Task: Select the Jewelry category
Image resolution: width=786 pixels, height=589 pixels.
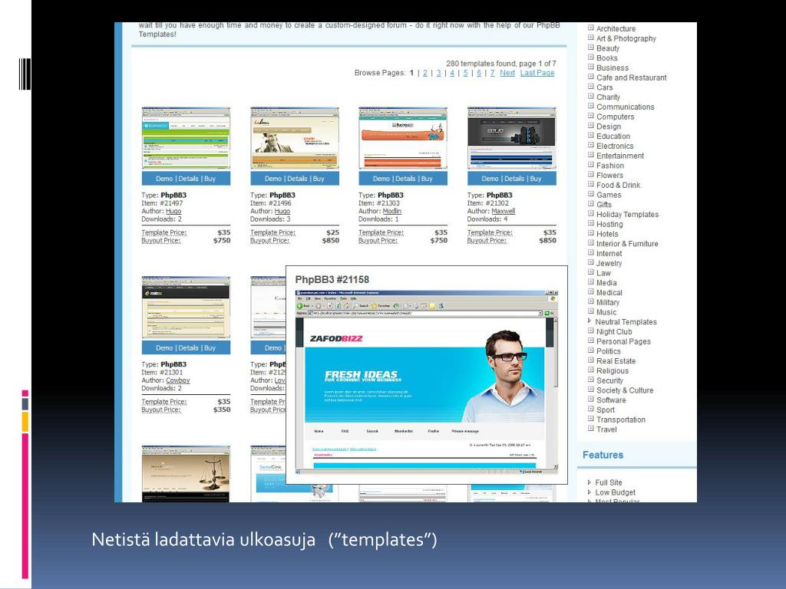Action: 609,263
